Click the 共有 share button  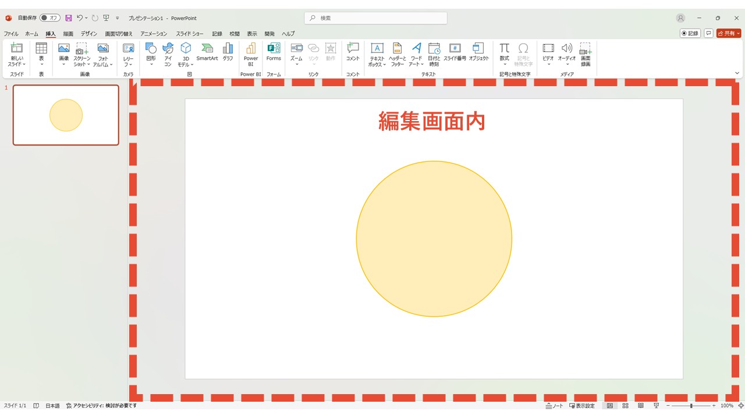click(729, 33)
